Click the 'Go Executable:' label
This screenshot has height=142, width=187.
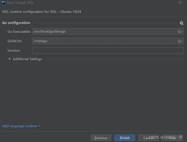(19, 32)
